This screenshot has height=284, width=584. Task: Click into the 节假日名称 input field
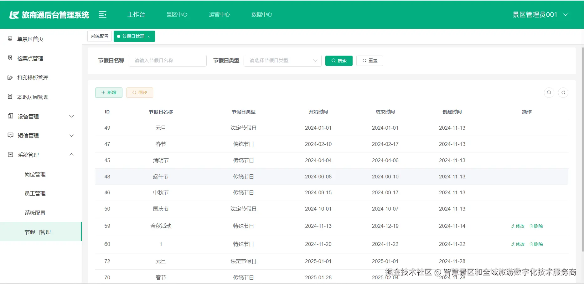tap(168, 60)
